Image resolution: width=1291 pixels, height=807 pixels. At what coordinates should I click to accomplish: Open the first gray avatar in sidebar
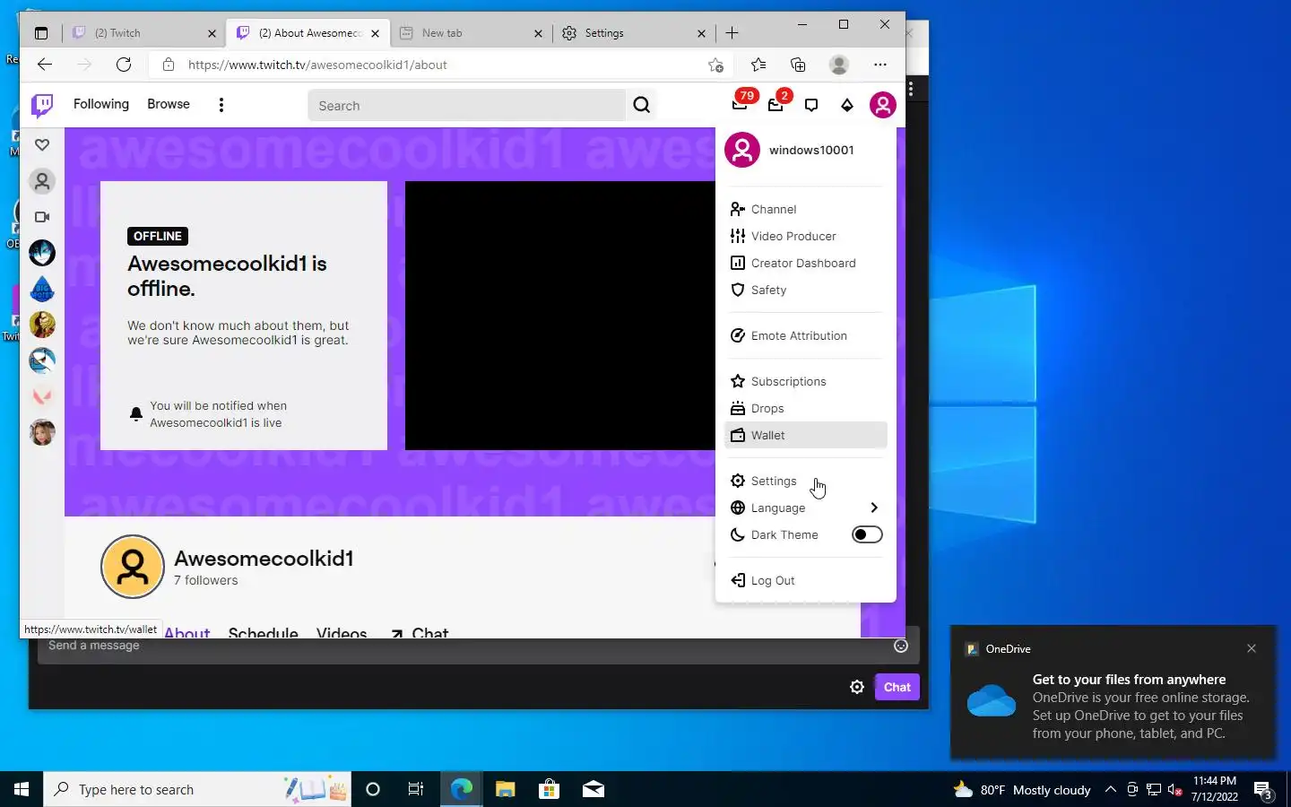pyautogui.click(x=42, y=181)
